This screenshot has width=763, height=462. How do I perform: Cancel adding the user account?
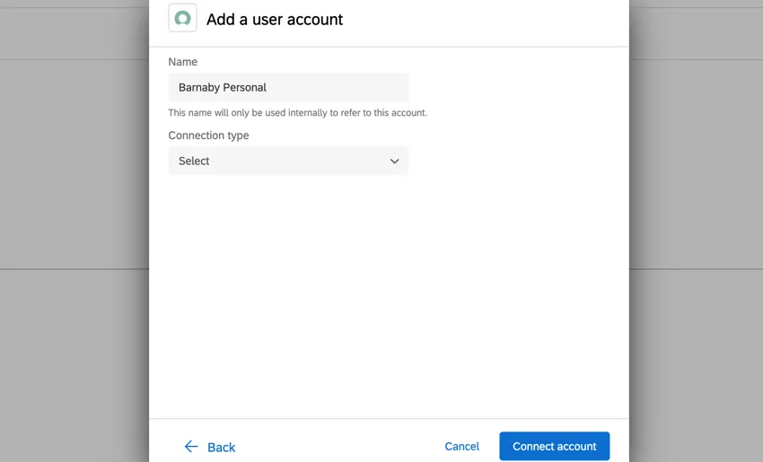tap(461, 446)
